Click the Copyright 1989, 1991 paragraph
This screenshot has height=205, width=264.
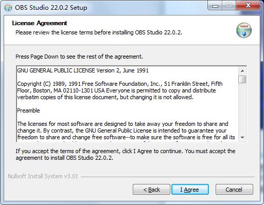click(120, 90)
